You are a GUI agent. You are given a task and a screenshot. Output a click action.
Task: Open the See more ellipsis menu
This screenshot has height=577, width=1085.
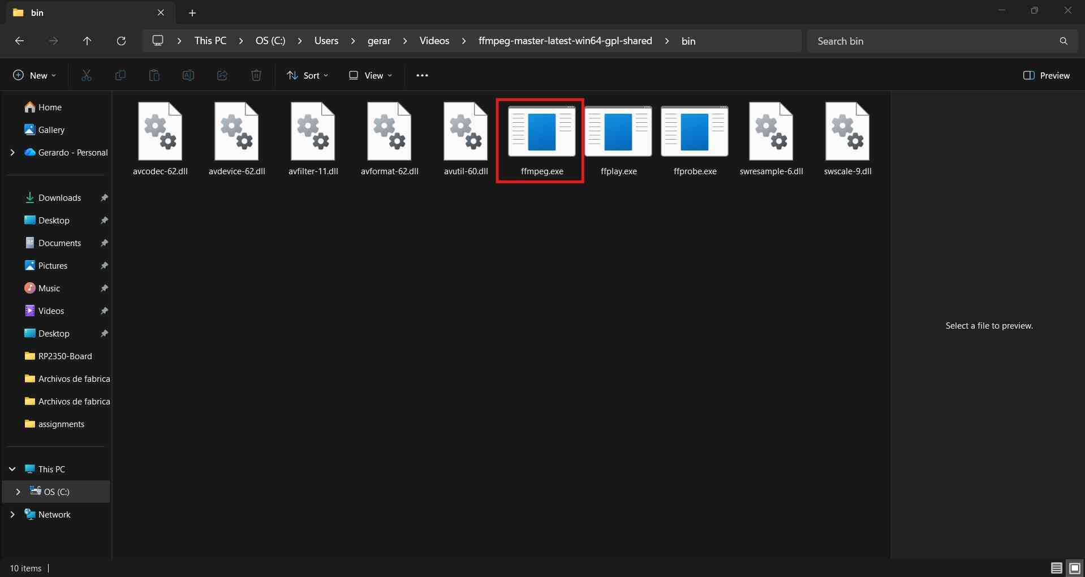pos(422,75)
